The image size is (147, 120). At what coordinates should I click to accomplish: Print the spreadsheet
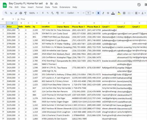click(21, 13)
